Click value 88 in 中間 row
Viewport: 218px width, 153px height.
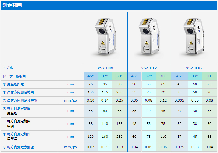[x=90, y=124]
